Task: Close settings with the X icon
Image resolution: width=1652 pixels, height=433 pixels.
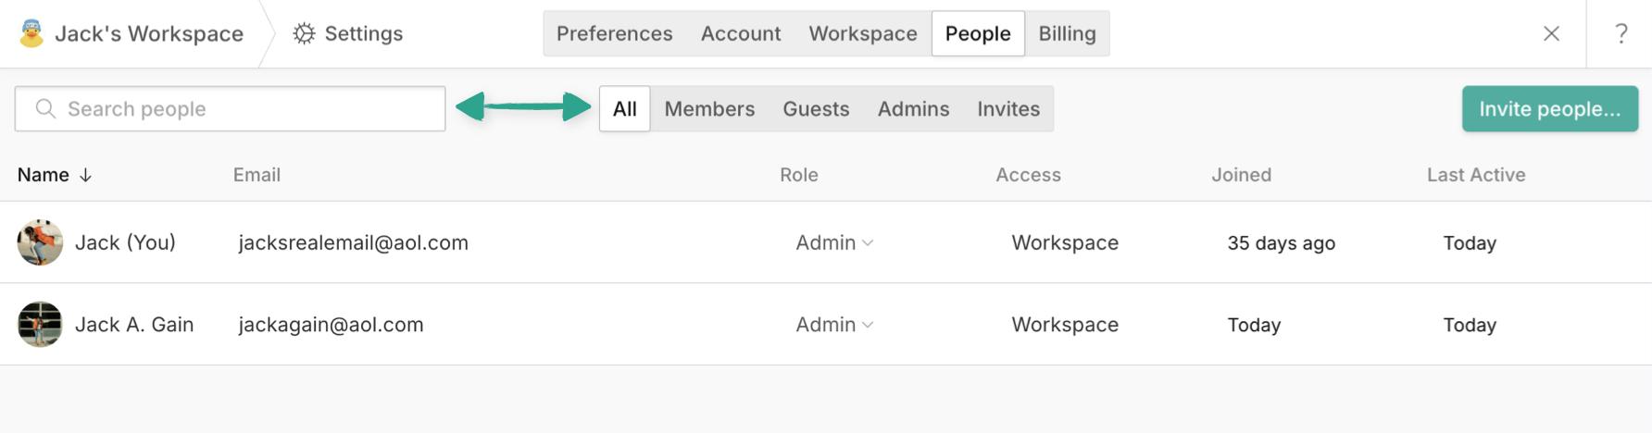Action: tap(1551, 34)
